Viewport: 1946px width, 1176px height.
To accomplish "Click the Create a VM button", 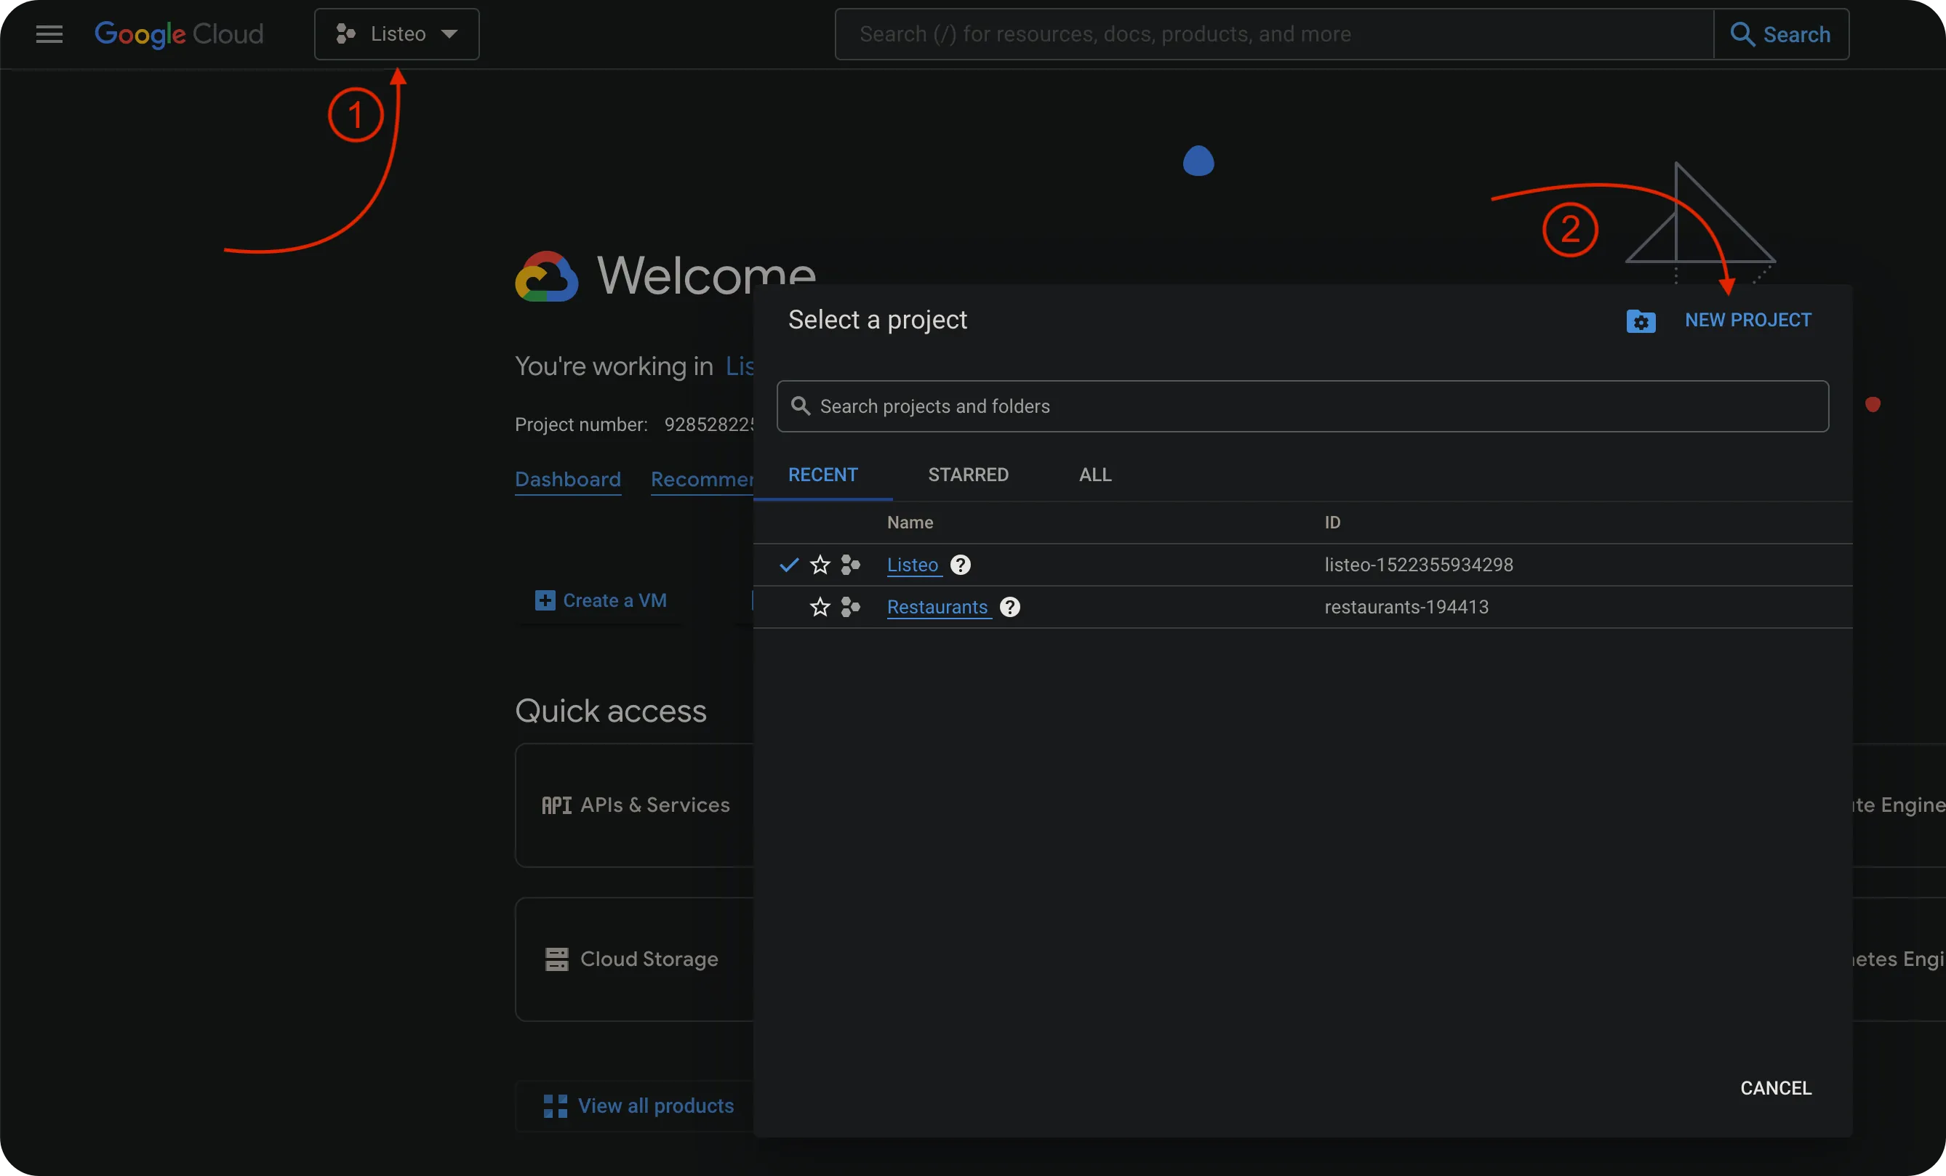I will 600,600.
